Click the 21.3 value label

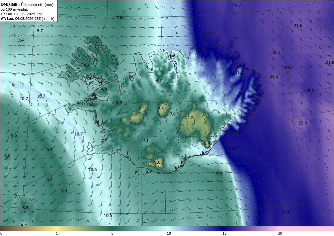[x=274, y=78]
